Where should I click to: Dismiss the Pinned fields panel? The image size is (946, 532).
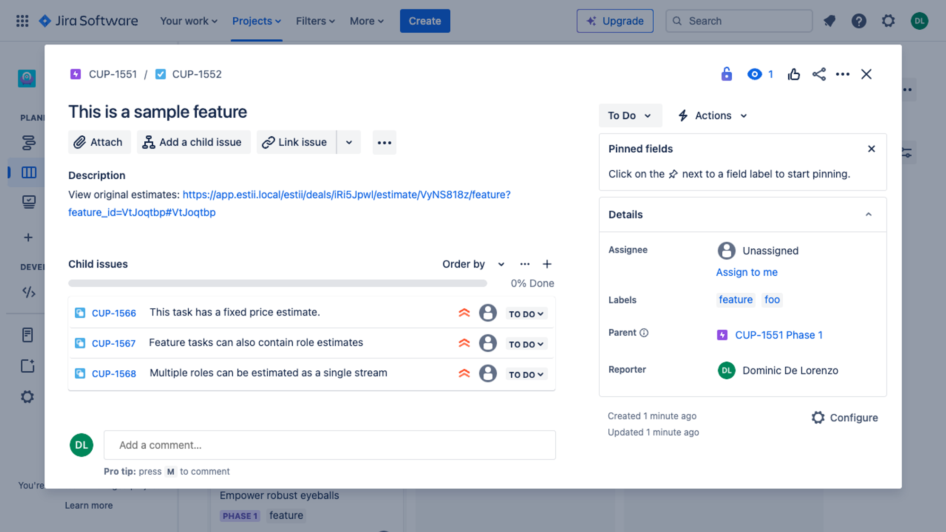[871, 149]
